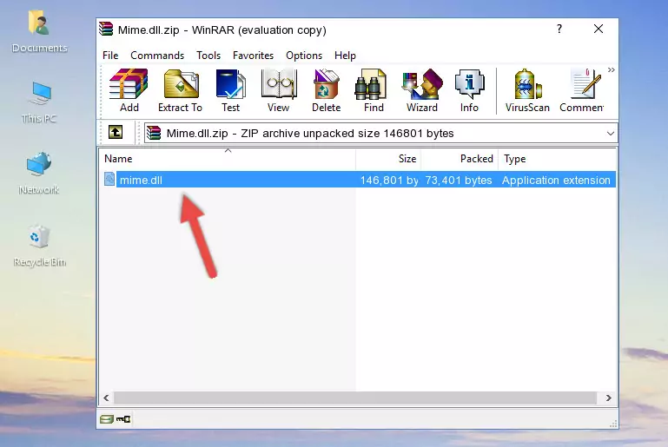This screenshot has width=668, height=447.
Task: Open the Help menu
Action: (x=345, y=56)
